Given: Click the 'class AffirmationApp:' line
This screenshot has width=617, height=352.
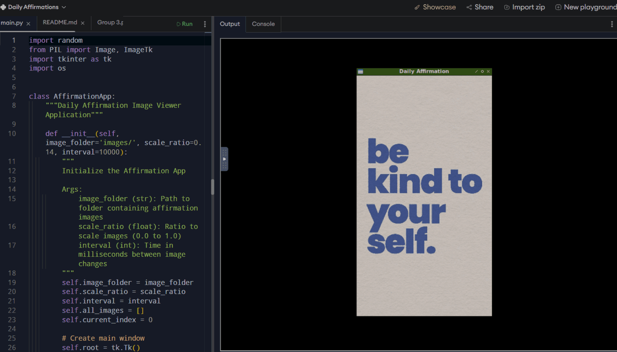Looking at the screenshot, I should pos(72,96).
